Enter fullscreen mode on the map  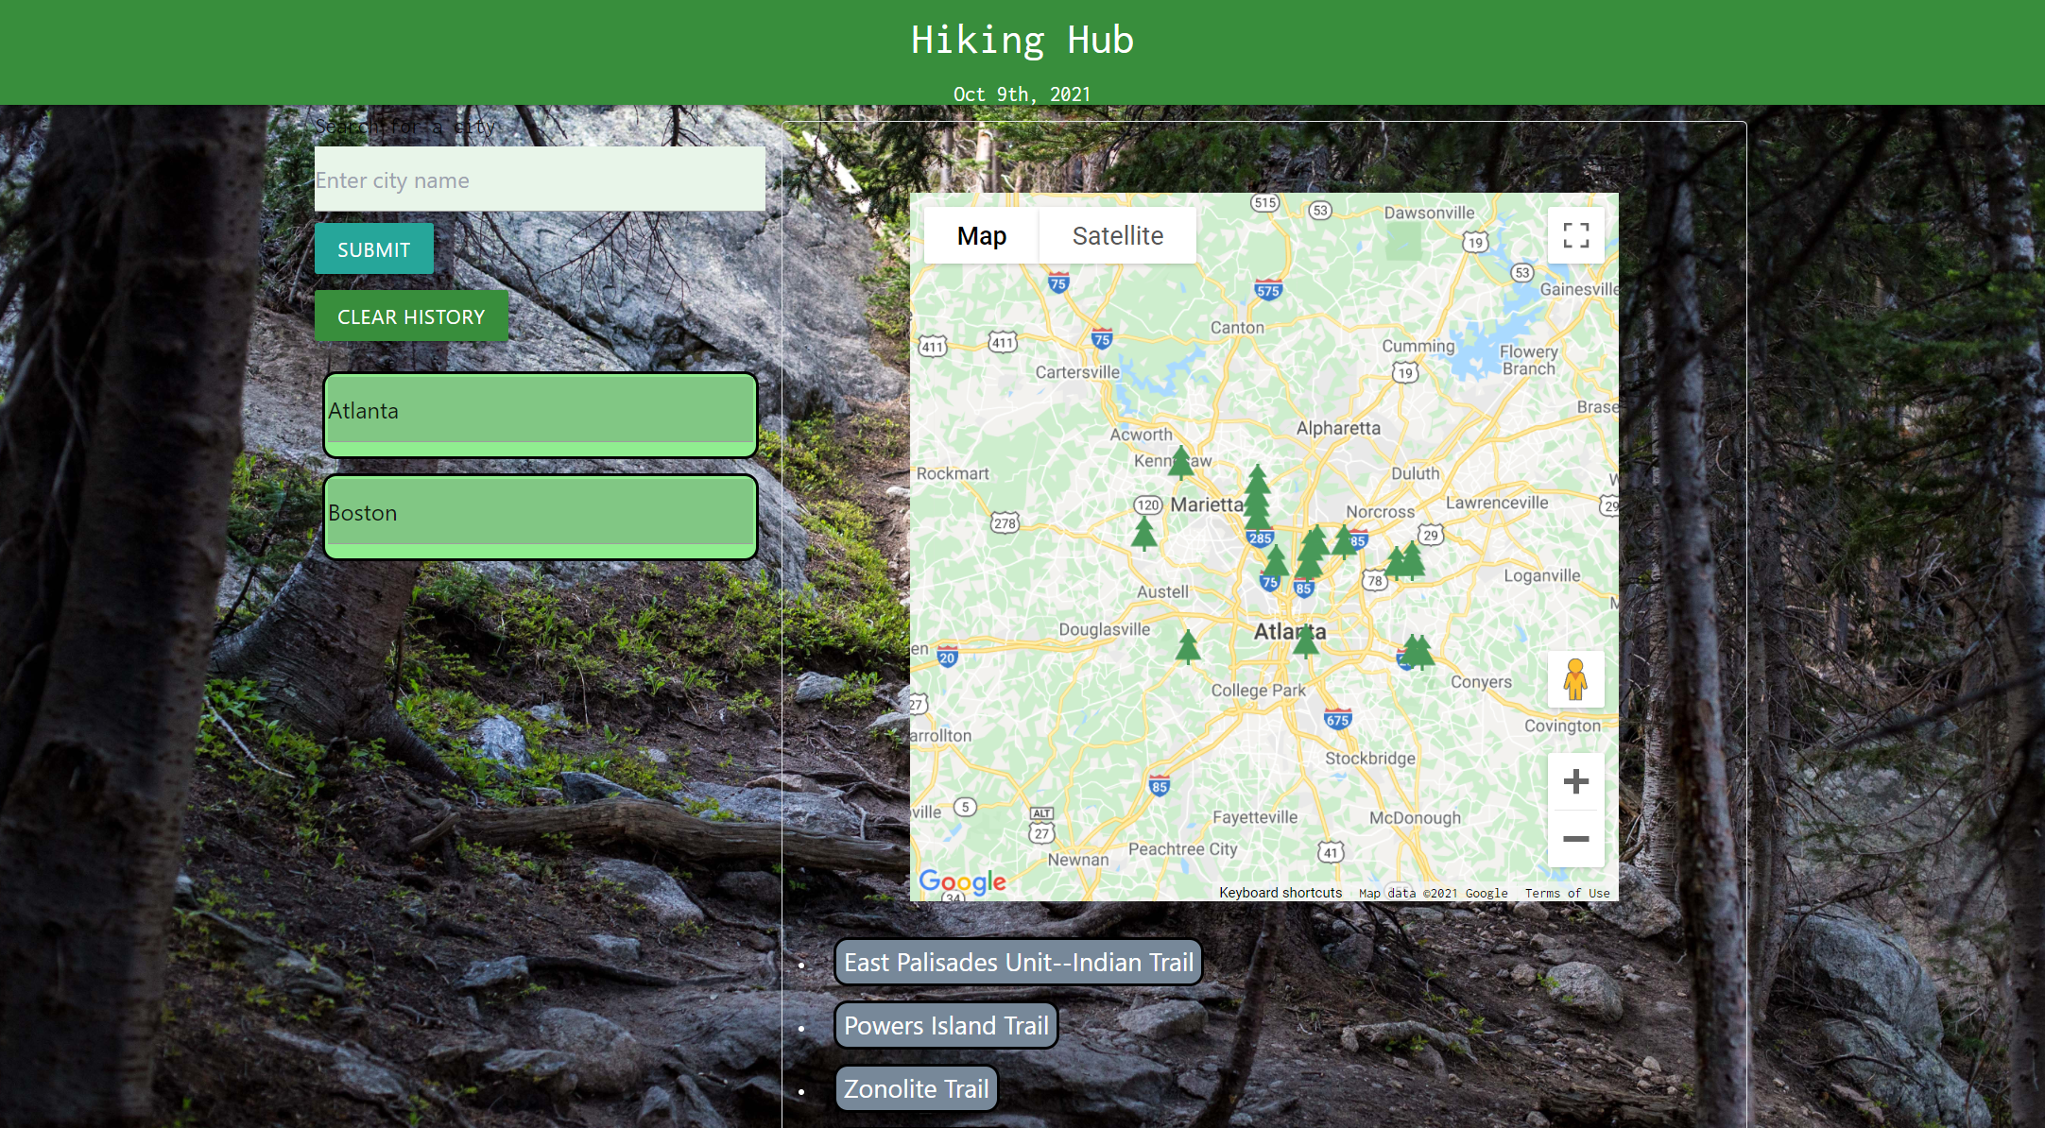[x=1575, y=235]
